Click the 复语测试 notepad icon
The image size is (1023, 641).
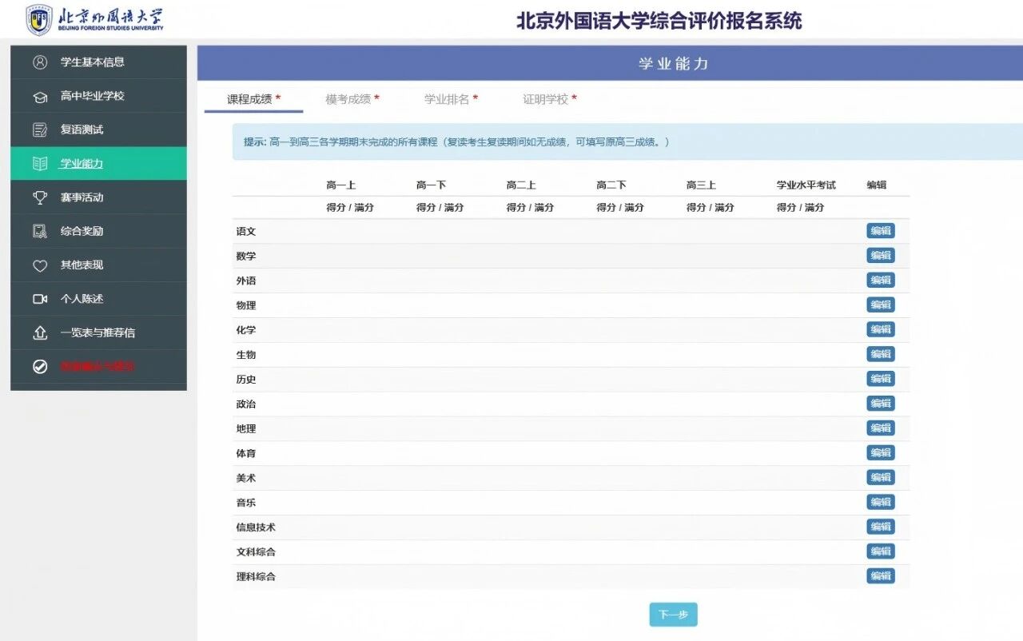click(40, 130)
